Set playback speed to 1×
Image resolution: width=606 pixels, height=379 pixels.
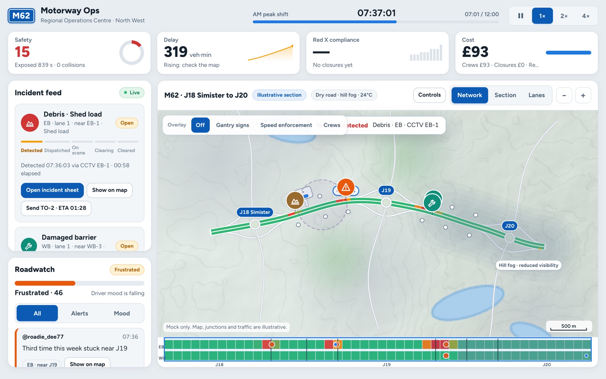coord(542,16)
